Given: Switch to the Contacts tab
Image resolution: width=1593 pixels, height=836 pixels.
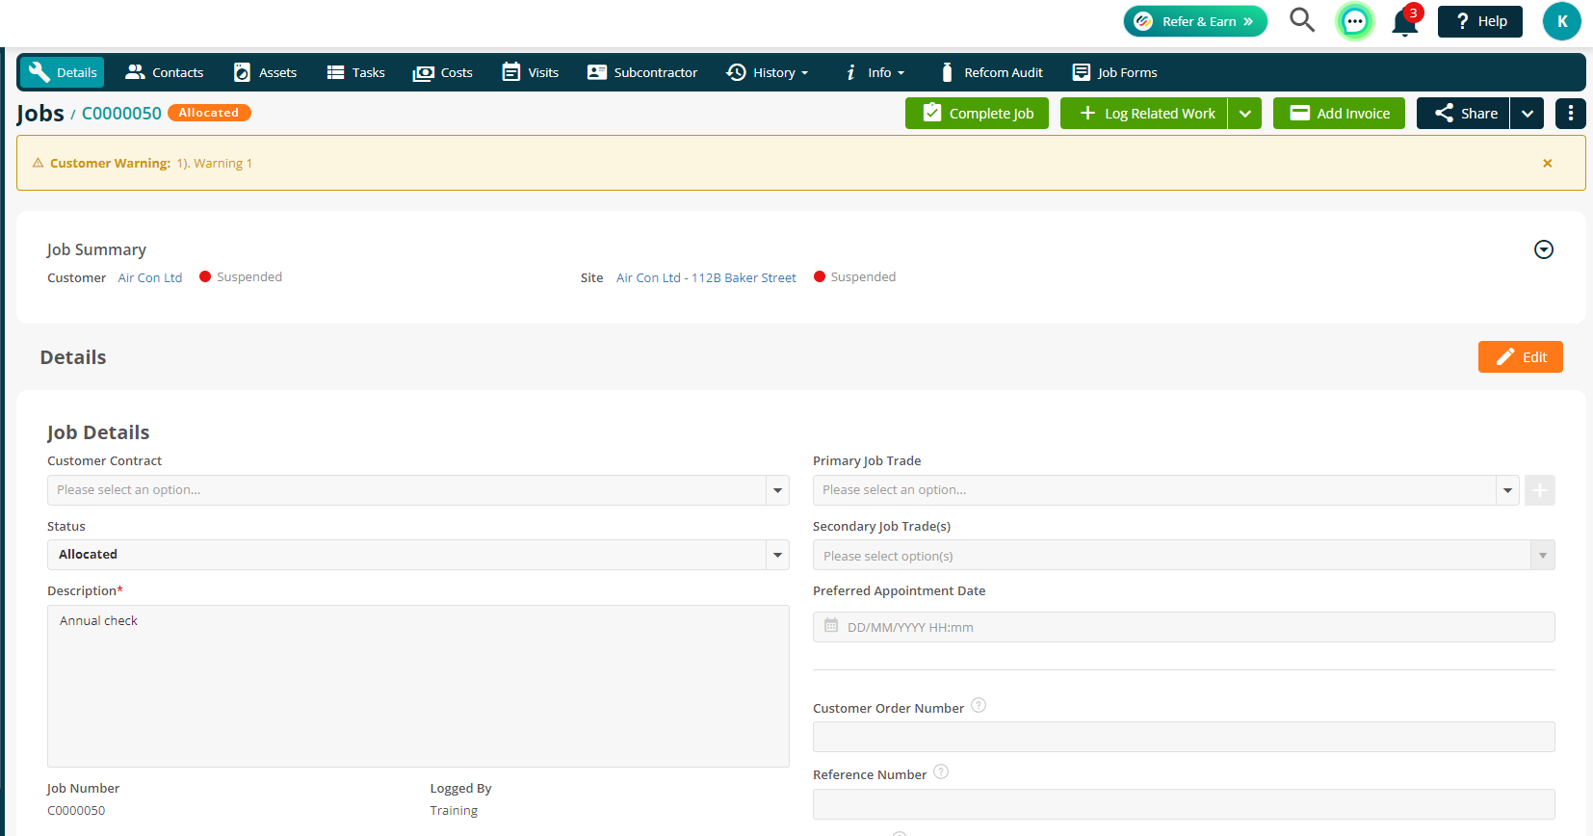Looking at the screenshot, I should tap(165, 72).
